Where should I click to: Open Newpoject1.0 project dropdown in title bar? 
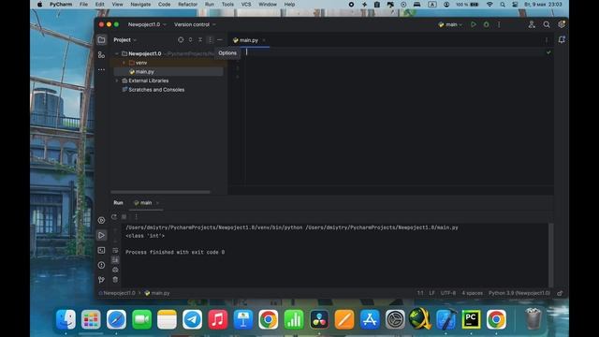147,24
